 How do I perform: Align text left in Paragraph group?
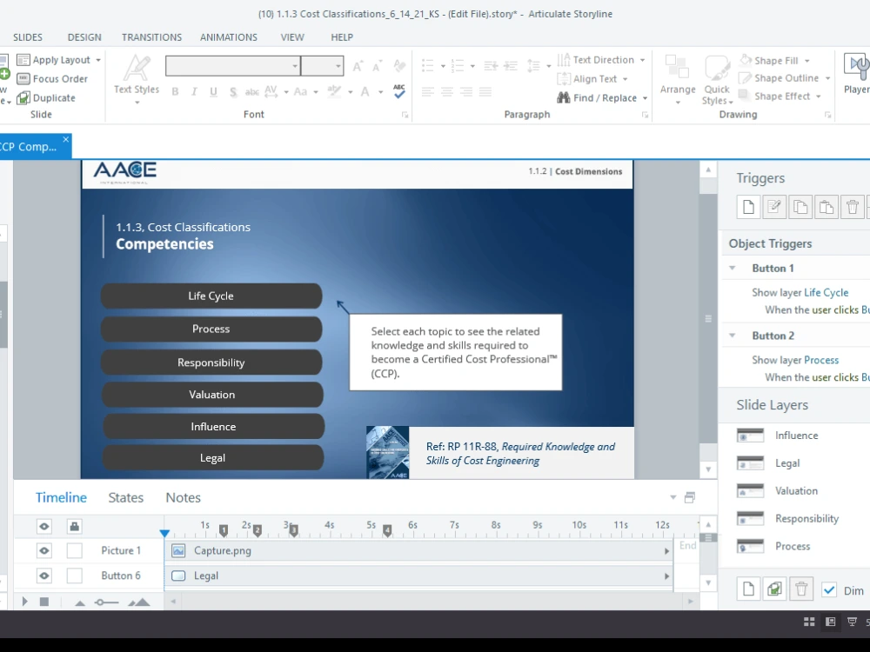427,92
